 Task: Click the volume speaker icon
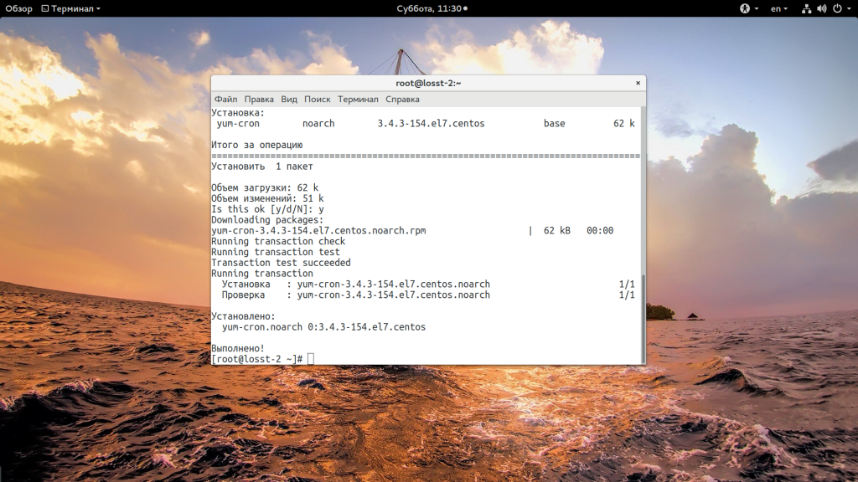click(x=820, y=8)
